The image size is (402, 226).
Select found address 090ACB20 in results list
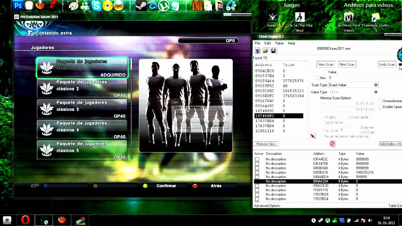(x=279, y=71)
